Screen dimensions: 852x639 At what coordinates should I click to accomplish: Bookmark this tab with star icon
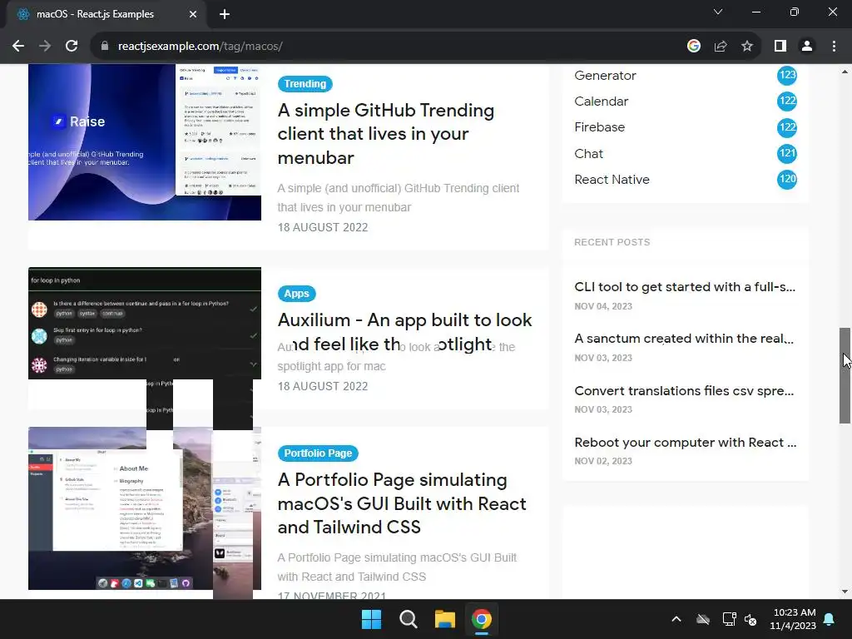point(747,47)
